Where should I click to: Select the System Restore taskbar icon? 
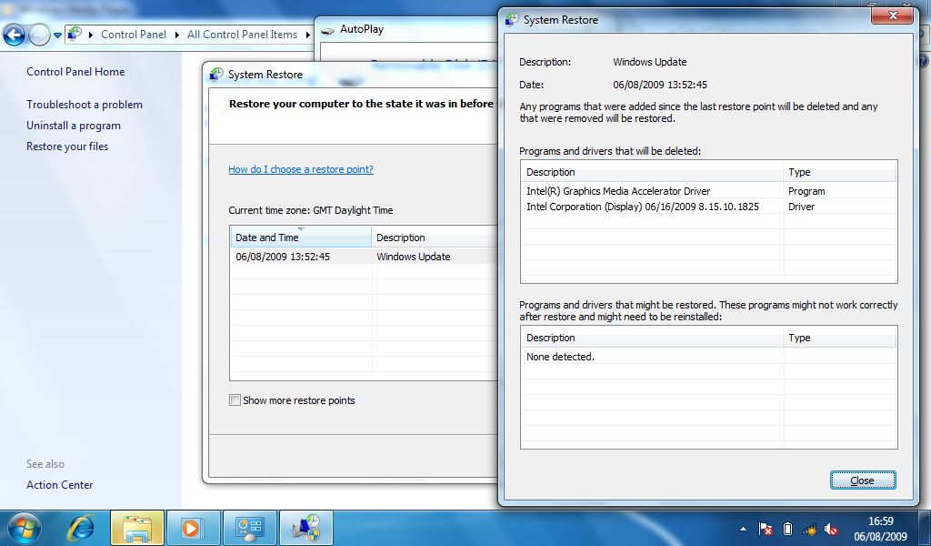305,528
